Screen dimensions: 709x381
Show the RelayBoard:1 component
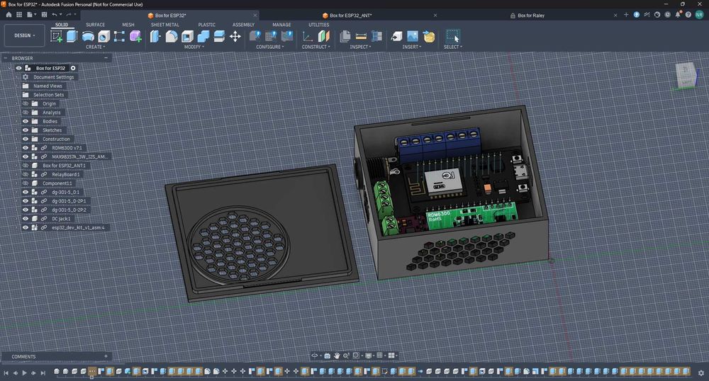[26, 174]
